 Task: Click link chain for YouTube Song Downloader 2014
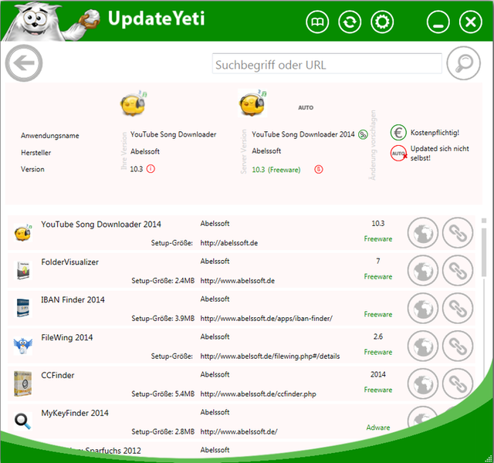coord(458,233)
